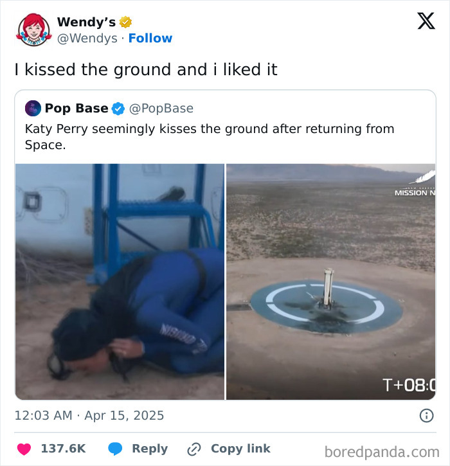Screen dimensions: 450x466
Task: Open the 12:03 AM Apr 15, 2025 timestamp
Action: 89,416
